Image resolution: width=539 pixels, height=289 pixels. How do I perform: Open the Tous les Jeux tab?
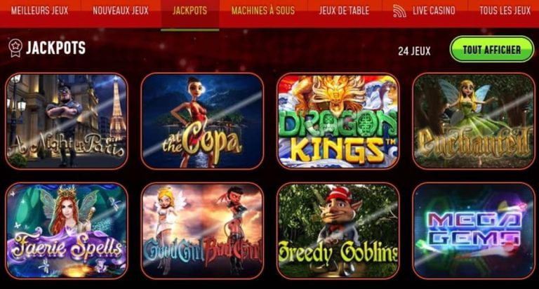pos(505,11)
